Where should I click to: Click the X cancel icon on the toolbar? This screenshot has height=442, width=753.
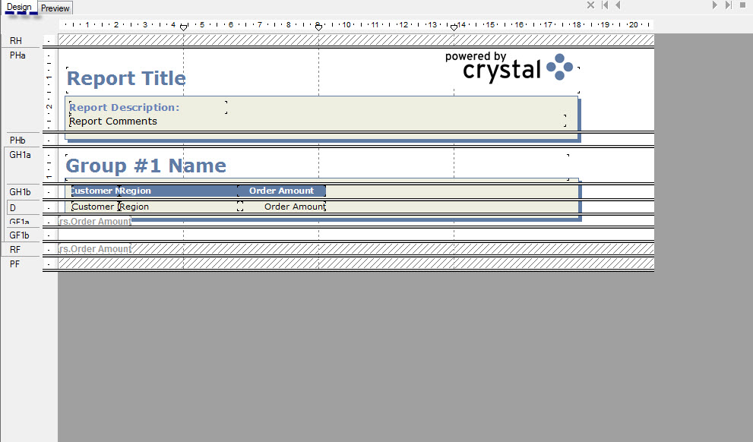point(590,5)
